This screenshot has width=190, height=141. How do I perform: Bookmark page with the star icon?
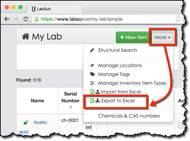point(178,19)
